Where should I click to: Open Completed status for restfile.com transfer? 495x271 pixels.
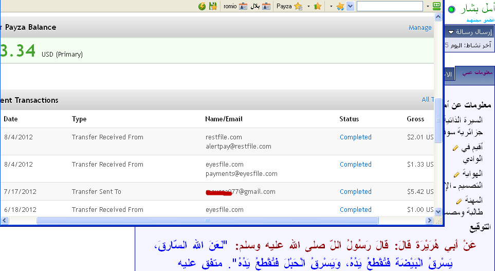[x=356, y=137]
